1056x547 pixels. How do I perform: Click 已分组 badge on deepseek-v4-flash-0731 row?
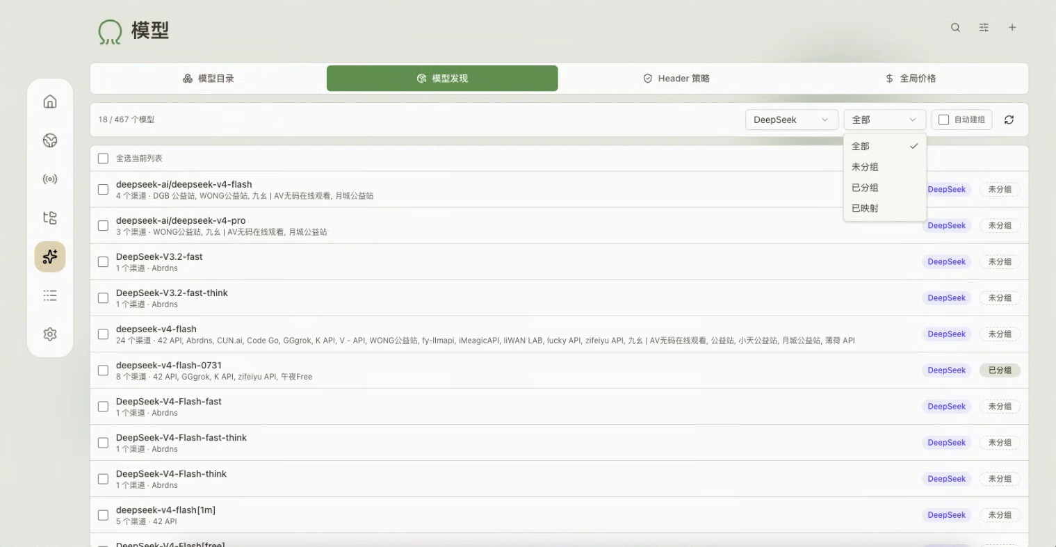coord(1000,370)
